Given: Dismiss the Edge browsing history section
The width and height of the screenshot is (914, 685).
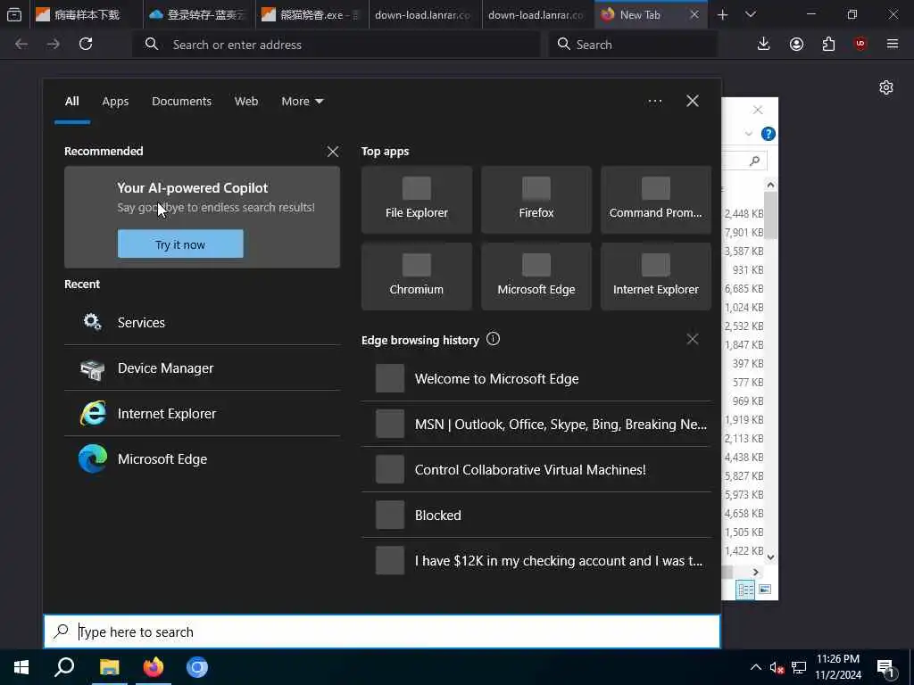Looking at the screenshot, I should tap(693, 339).
